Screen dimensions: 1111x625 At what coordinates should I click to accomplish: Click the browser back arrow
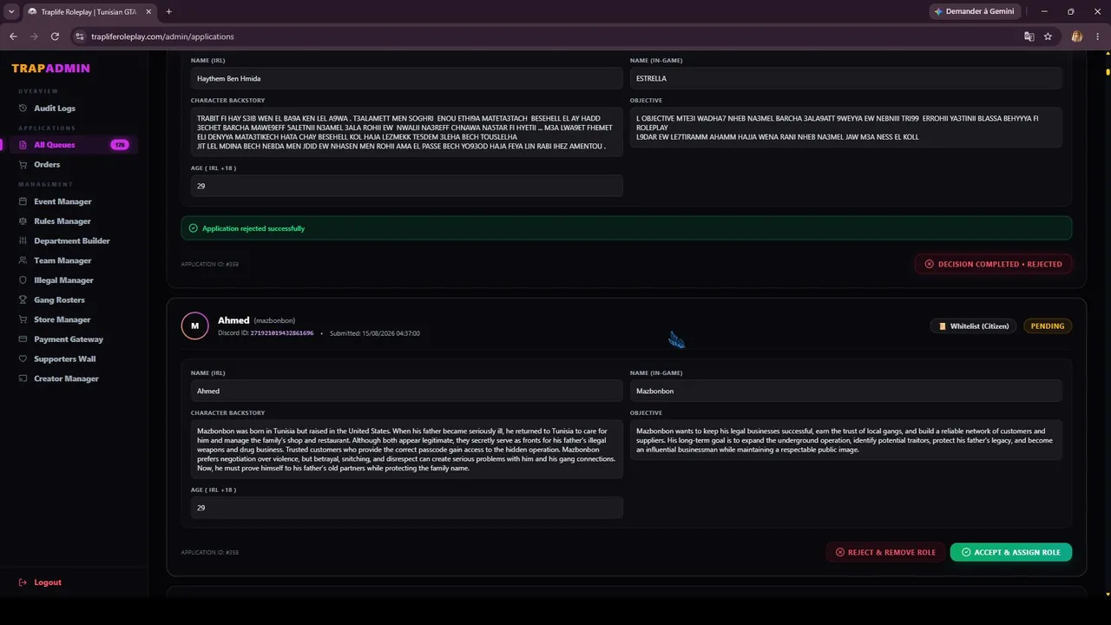tap(13, 36)
